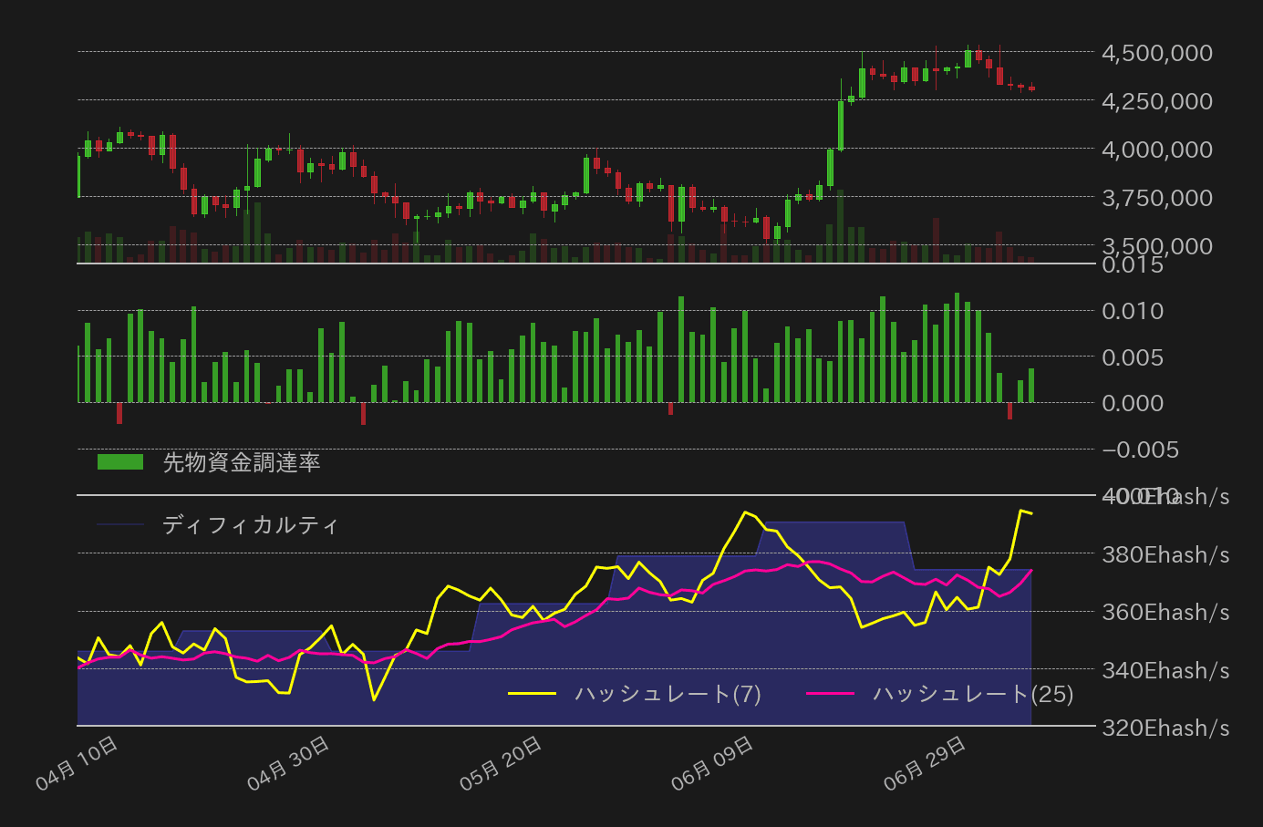Click the pink line sample for ハッシュレート(25)

[831, 694]
